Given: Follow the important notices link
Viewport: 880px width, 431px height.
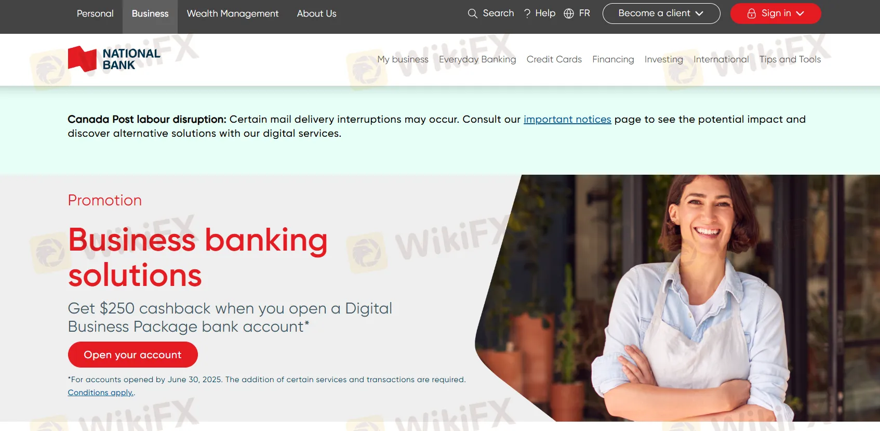Looking at the screenshot, I should click(x=567, y=120).
